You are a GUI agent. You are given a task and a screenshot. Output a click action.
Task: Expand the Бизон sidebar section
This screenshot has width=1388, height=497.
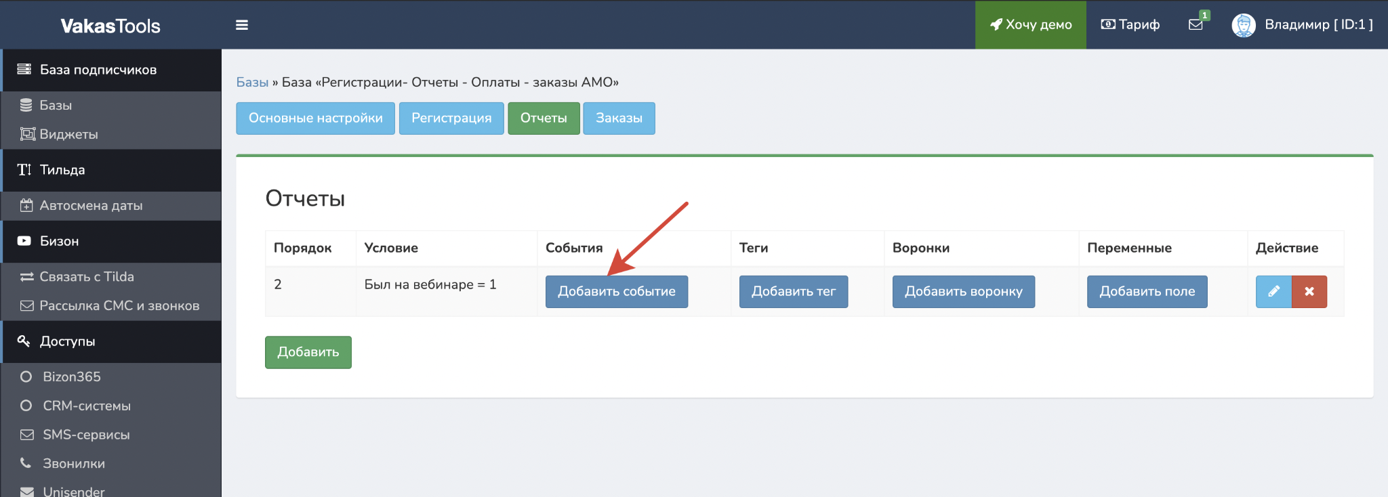tap(60, 241)
